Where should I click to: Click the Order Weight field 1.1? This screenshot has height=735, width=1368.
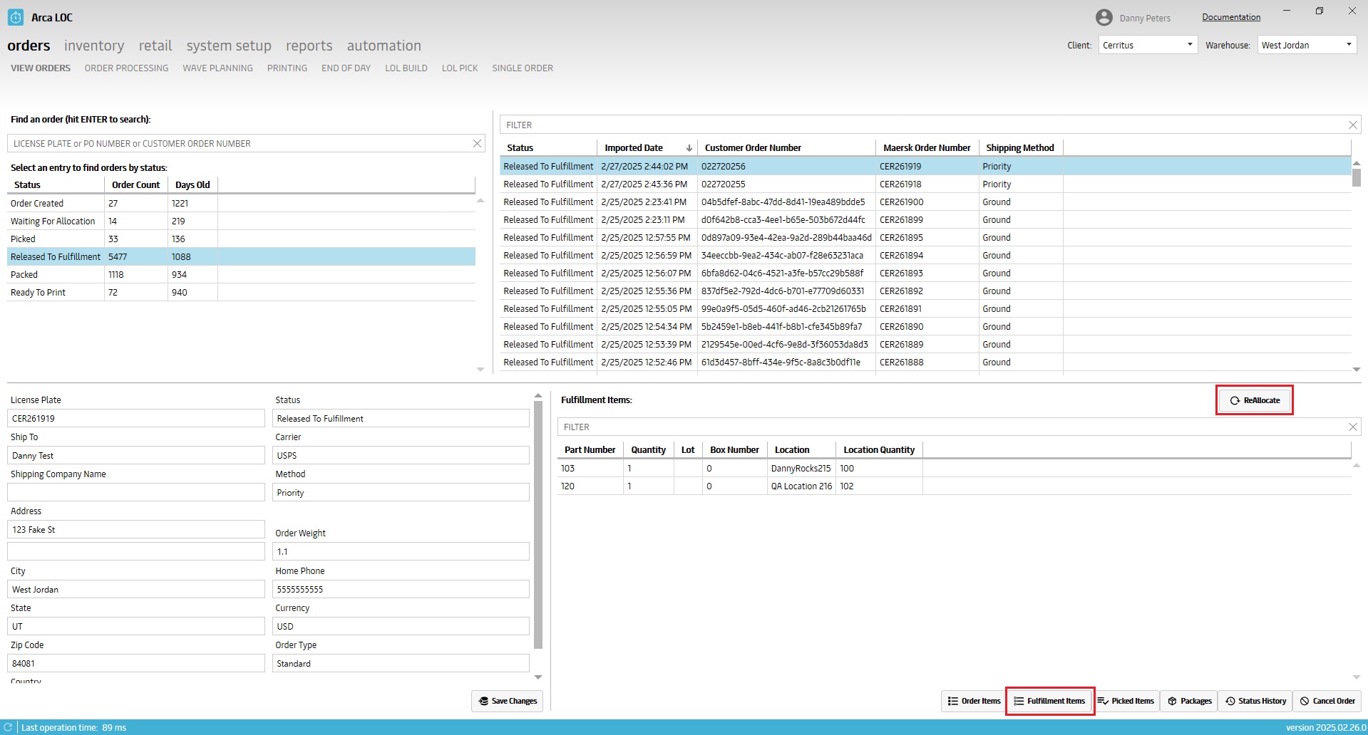pos(401,551)
